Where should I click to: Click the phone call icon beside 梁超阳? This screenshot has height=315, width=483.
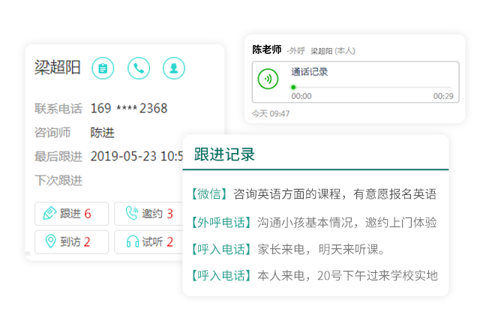tap(139, 68)
